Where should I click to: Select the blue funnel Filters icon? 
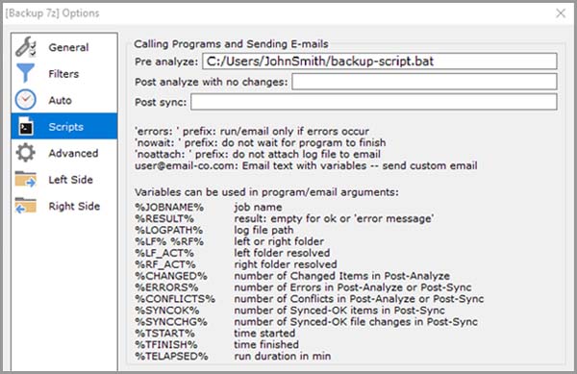coord(25,73)
